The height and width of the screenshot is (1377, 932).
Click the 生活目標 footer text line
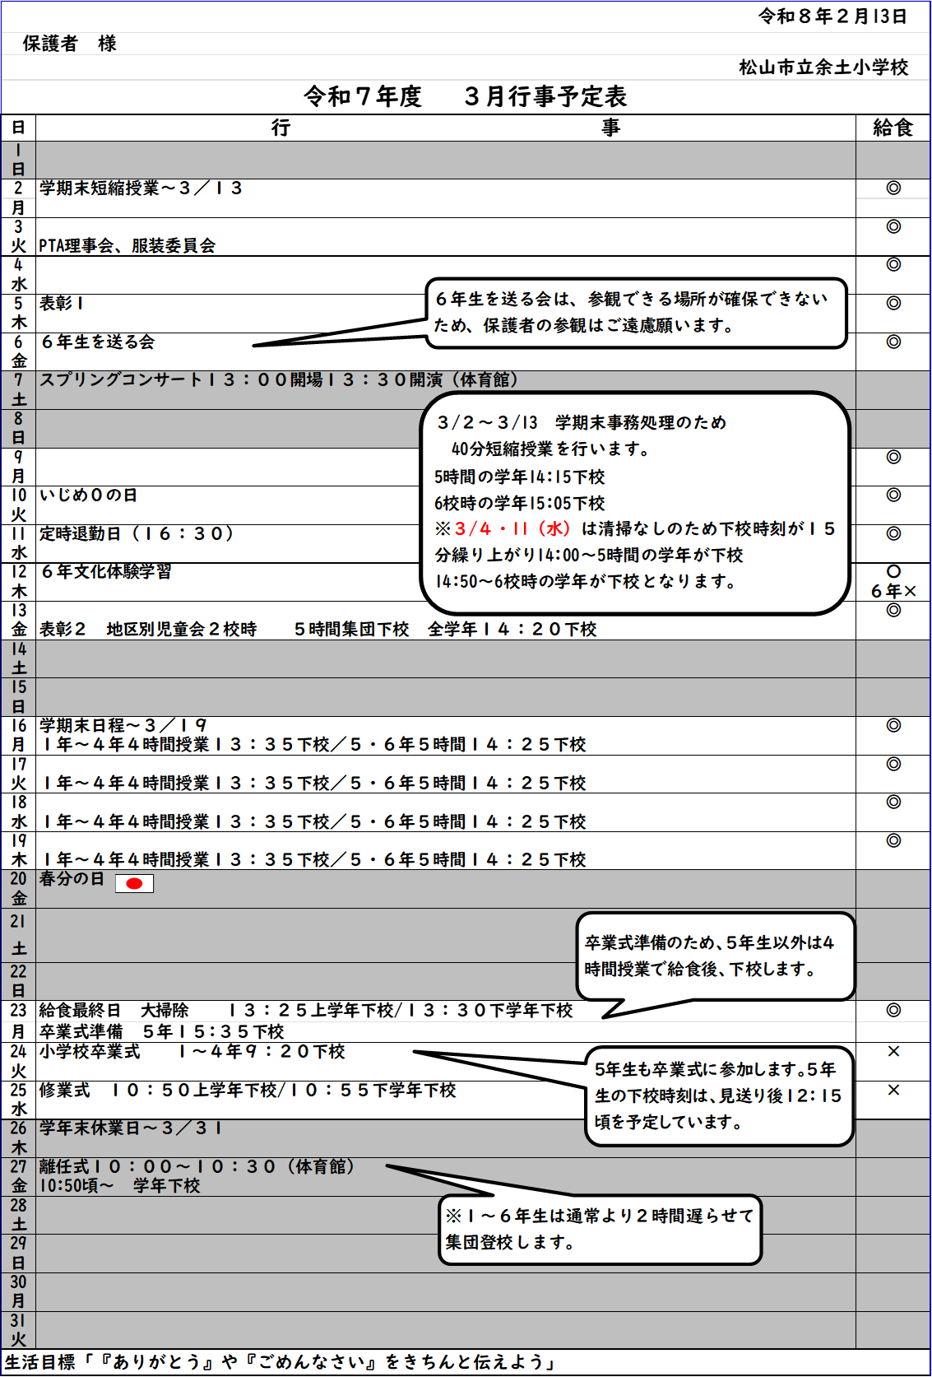(x=280, y=1362)
